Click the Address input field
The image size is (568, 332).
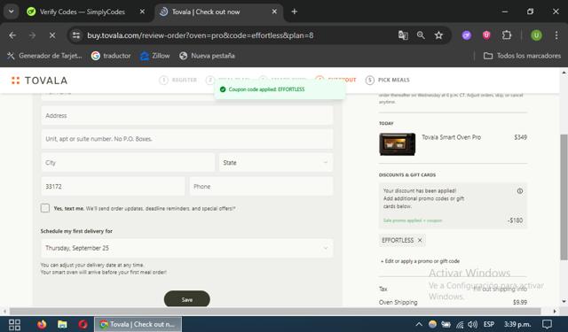click(187, 116)
